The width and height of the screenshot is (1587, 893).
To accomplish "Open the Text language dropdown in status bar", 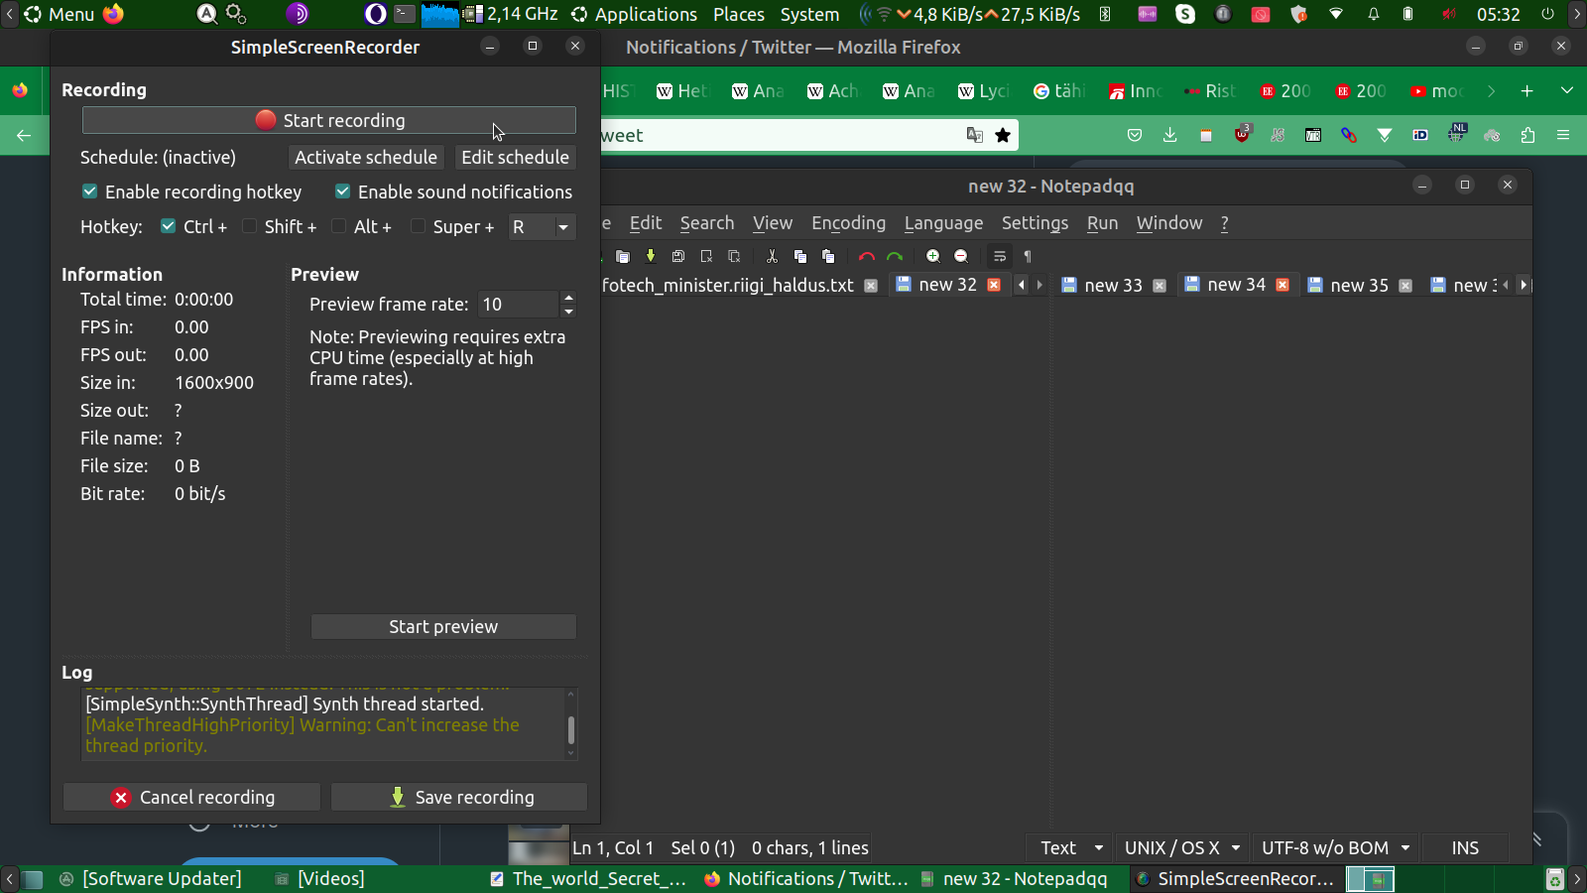I will pyautogui.click(x=1071, y=847).
